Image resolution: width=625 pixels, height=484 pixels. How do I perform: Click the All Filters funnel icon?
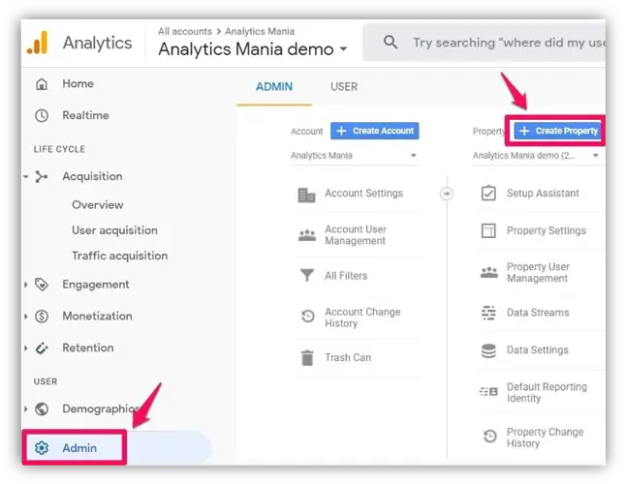[307, 275]
